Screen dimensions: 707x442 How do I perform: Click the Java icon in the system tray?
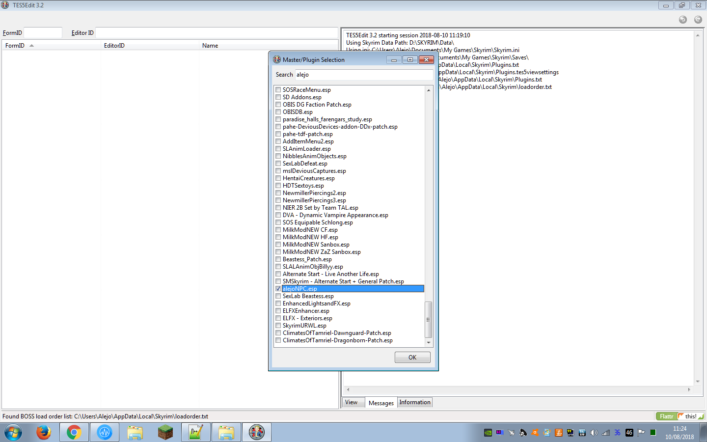[x=559, y=433]
